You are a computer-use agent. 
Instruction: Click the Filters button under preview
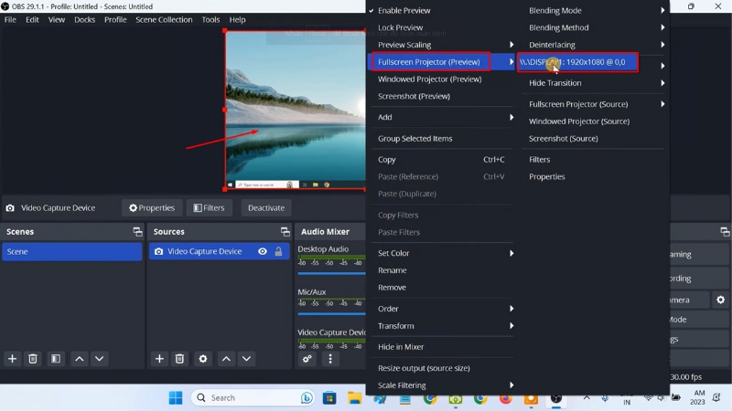pyautogui.click(x=210, y=208)
